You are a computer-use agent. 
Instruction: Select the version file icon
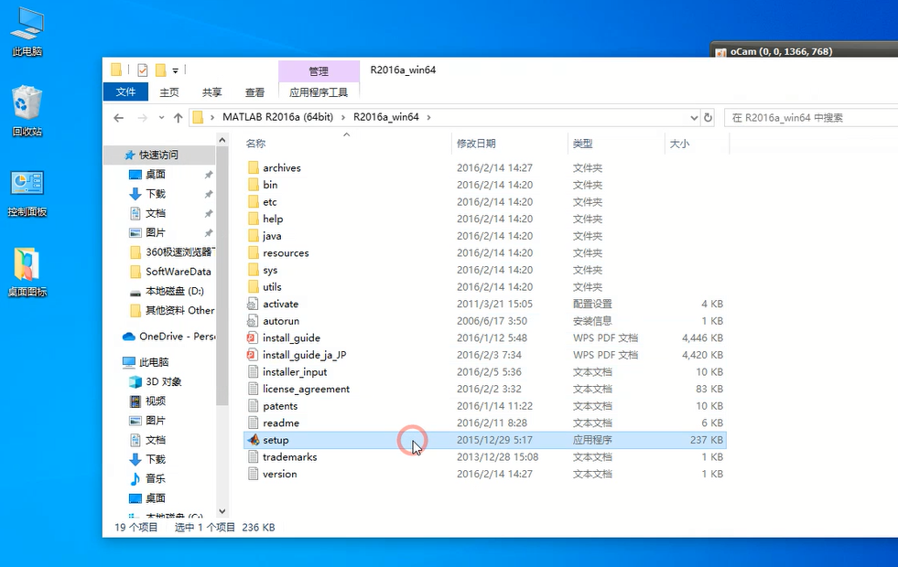(x=253, y=474)
